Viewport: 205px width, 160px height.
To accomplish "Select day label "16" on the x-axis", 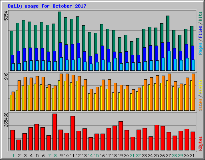I will tap(102, 156).
